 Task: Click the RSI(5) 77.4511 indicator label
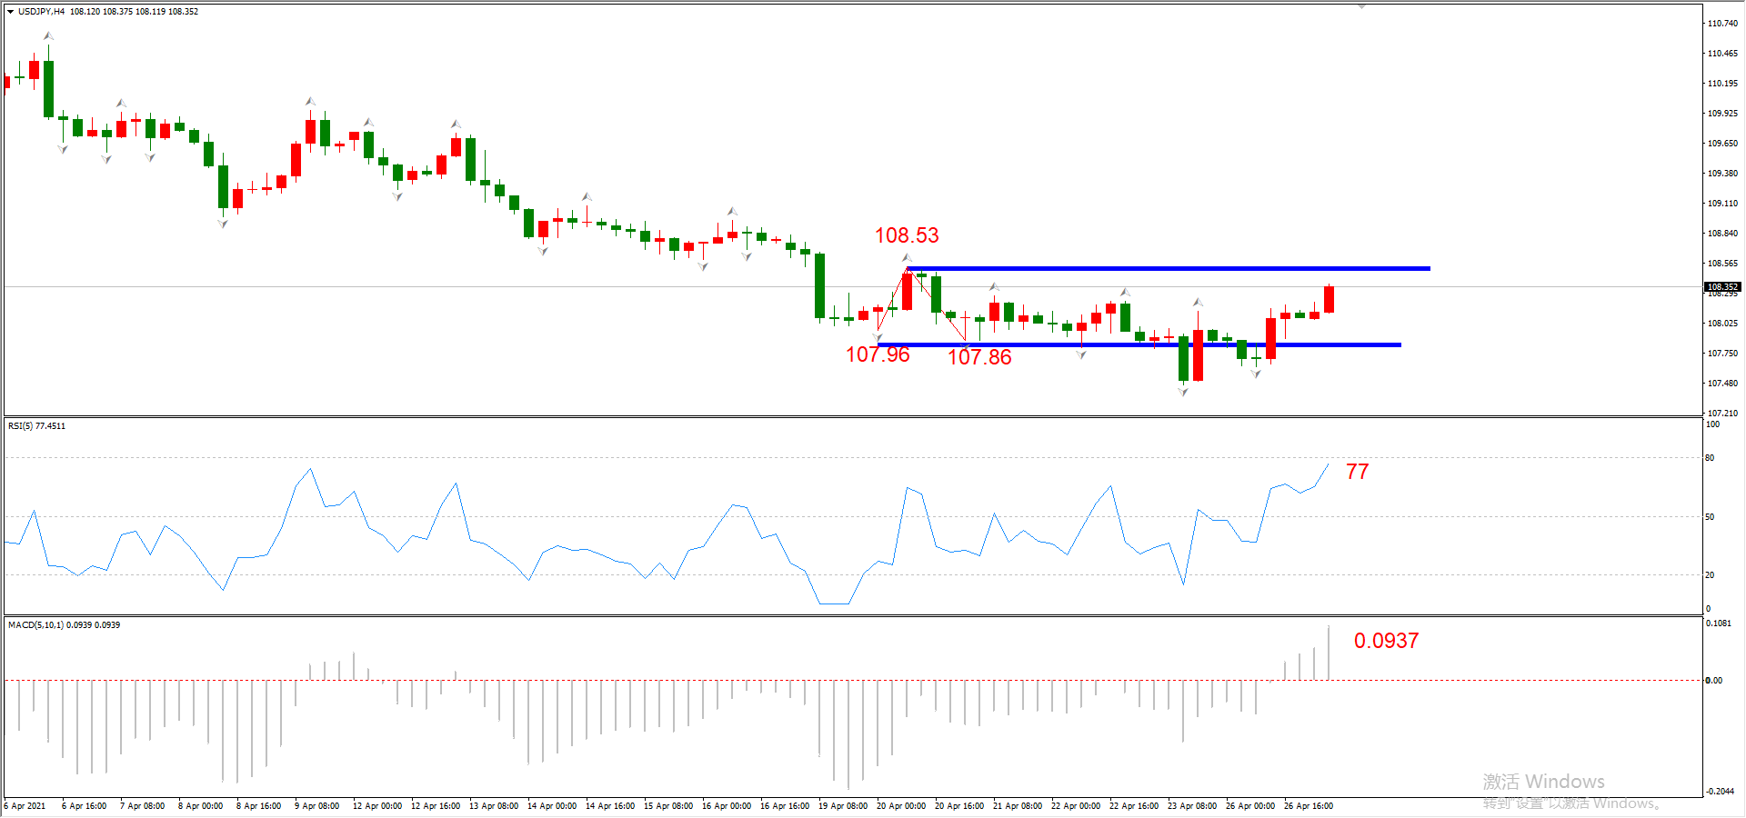pyautogui.click(x=36, y=425)
